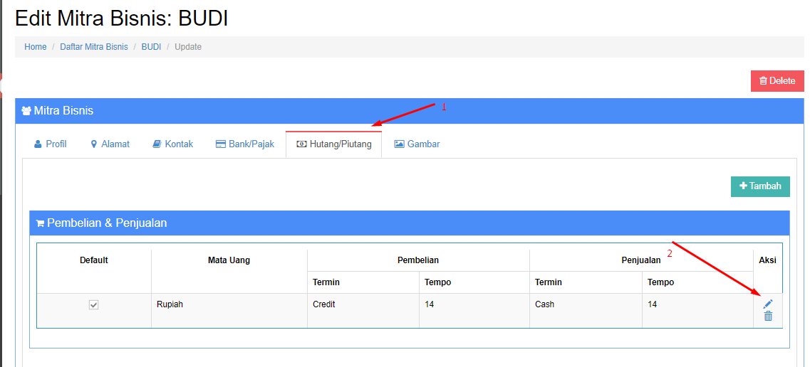Image resolution: width=810 pixels, height=367 pixels.
Task: Open the Profil tab
Action: click(51, 144)
